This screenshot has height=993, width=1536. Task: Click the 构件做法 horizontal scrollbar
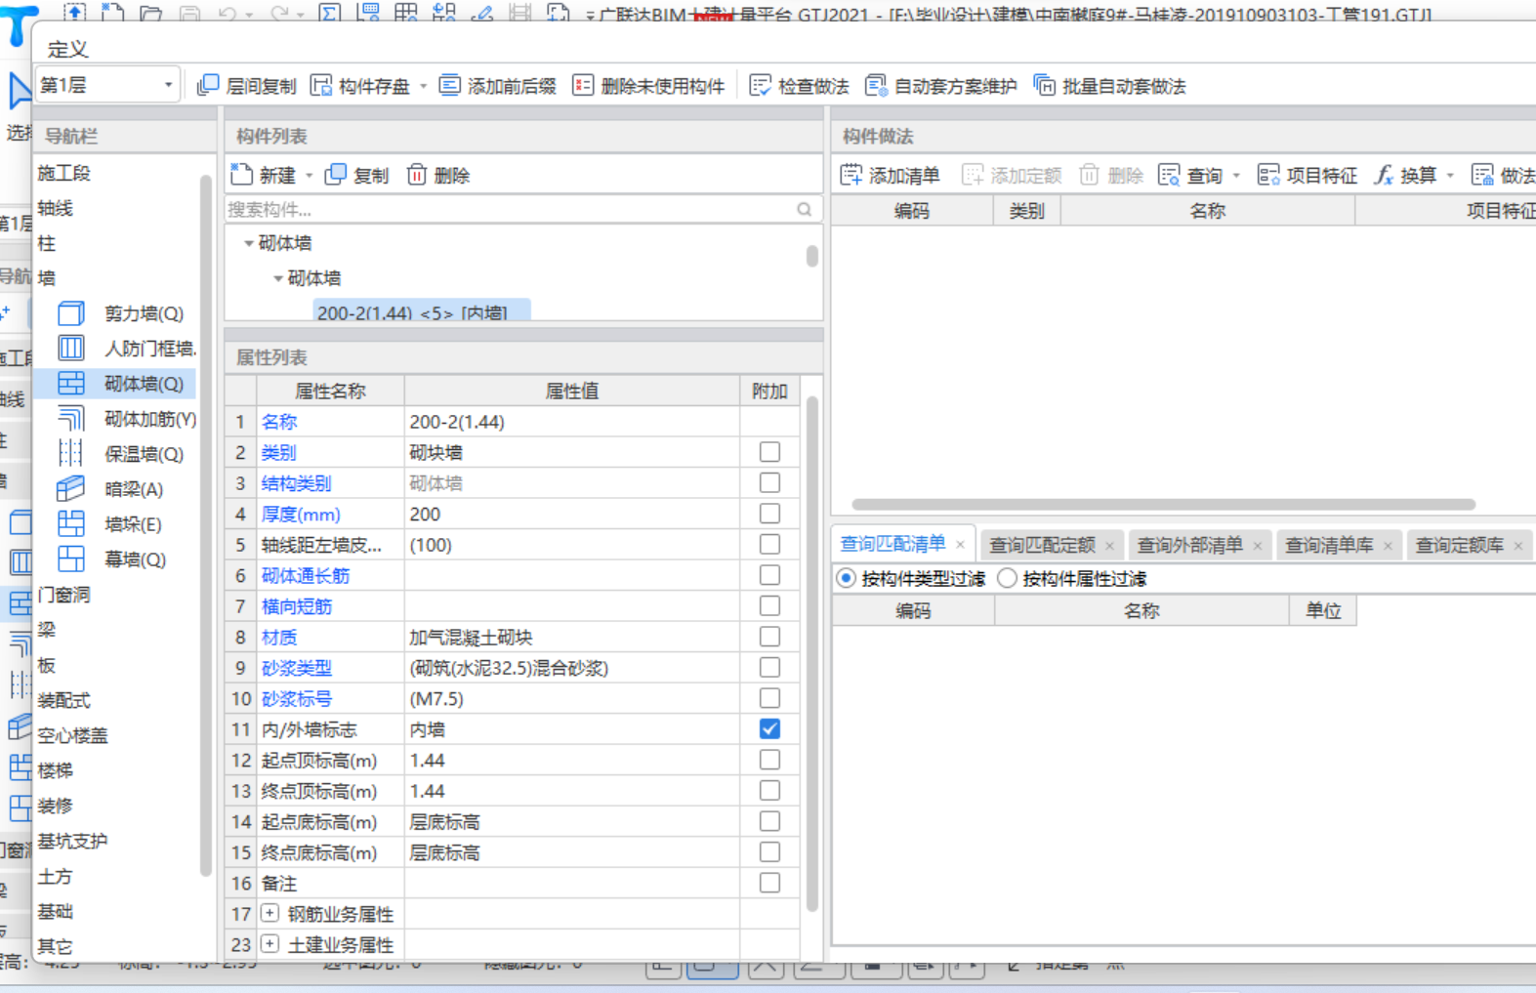point(1163,505)
